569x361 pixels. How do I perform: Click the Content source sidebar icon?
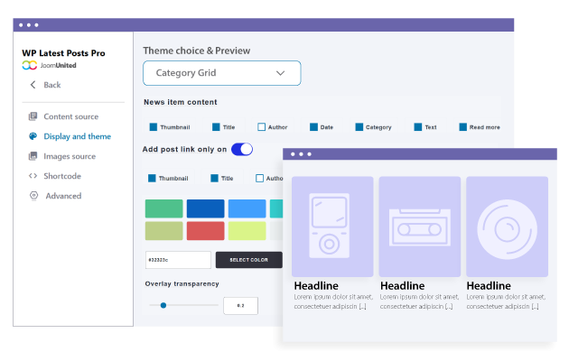(x=33, y=116)
